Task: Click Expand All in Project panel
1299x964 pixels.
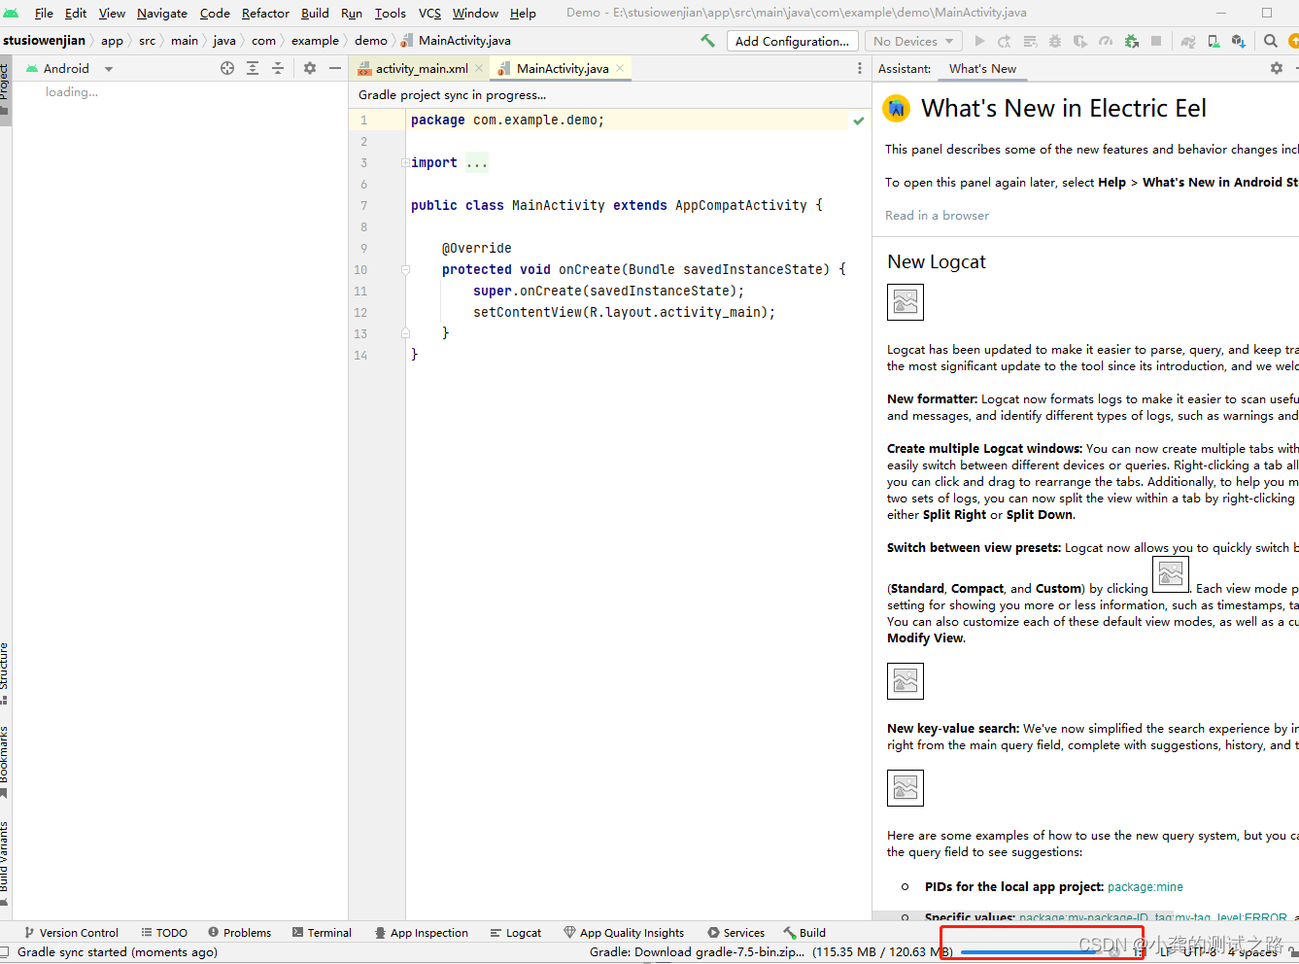Action: pyautogui.click(x=253, y=68)
